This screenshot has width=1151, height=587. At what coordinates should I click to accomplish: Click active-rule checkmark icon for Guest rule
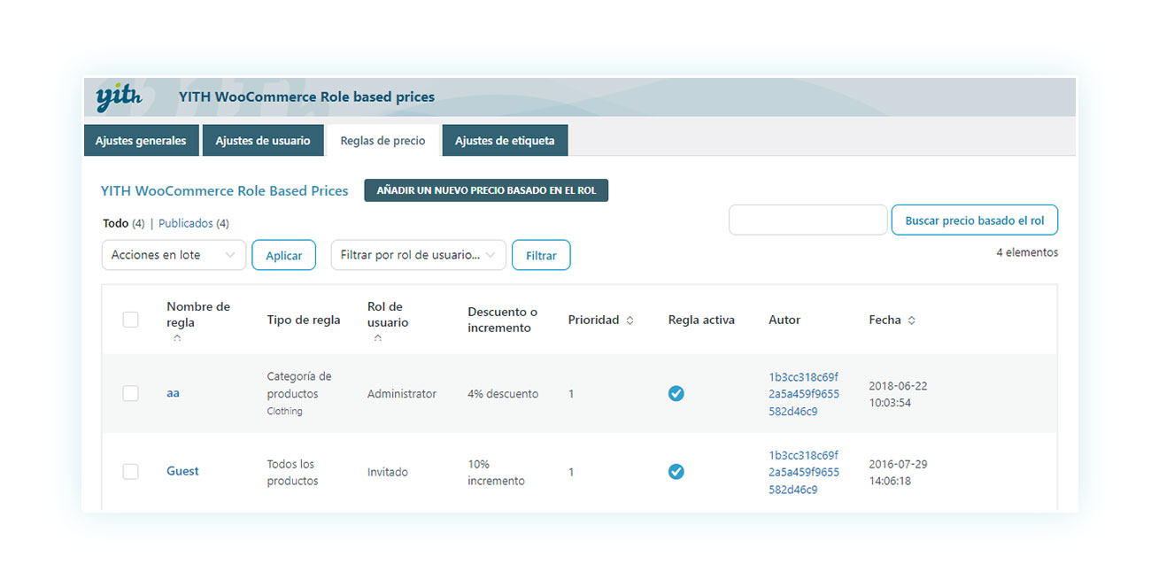tap(676, 471)
